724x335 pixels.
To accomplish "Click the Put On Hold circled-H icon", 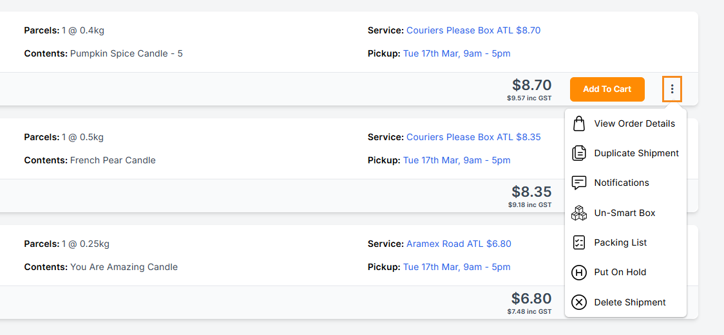I will click(x=579, y=272).
